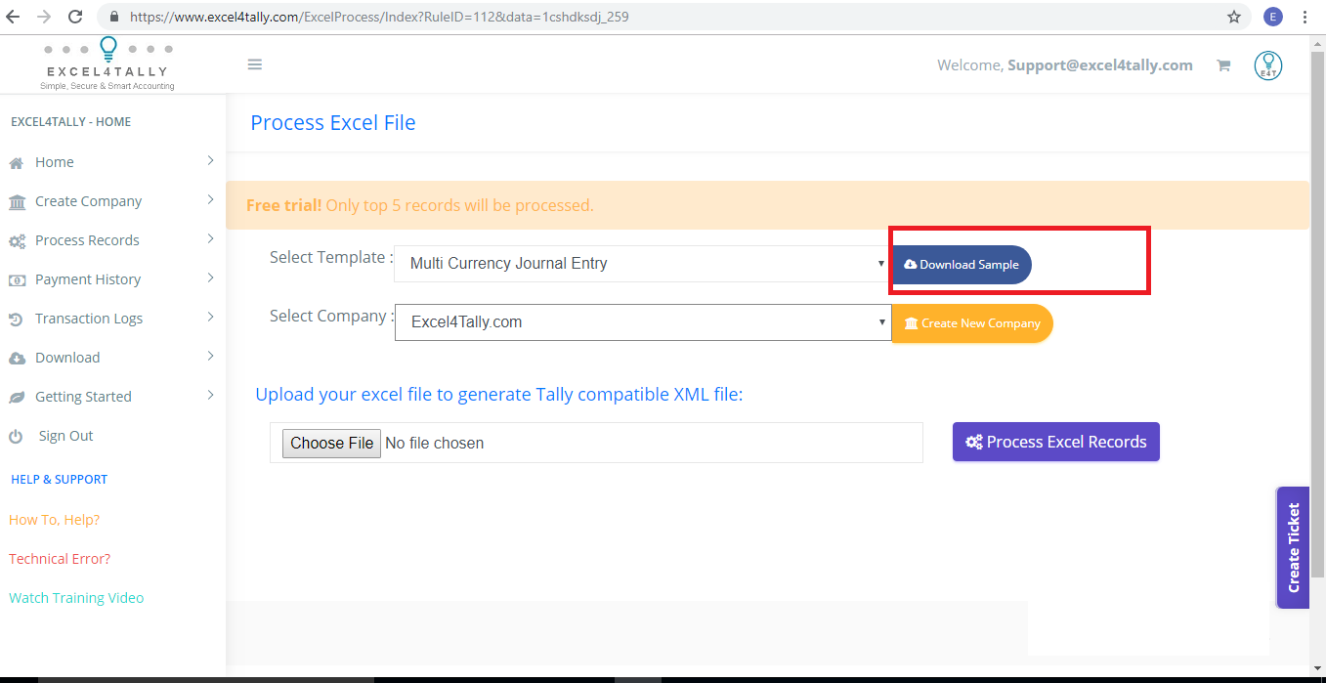Expand the Process Records chevron
Screen dimensions: 1326x683
pyautogui.click(x=210, y=239)
